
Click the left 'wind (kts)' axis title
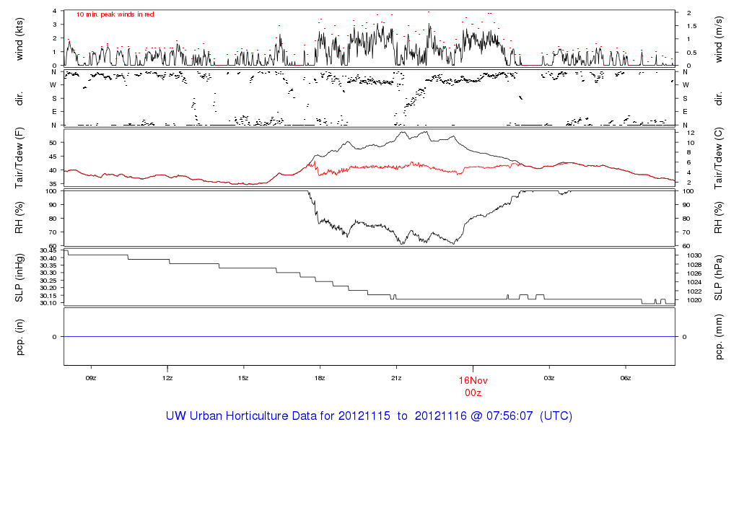pos(19,39)
